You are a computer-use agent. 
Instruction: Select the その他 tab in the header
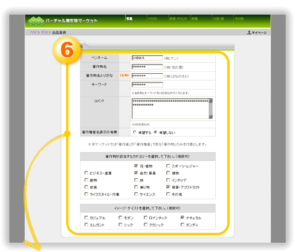[x=240, y=19]
